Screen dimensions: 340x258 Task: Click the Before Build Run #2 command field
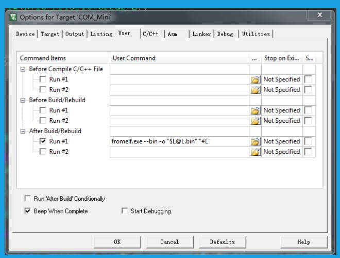coord(179,121)
